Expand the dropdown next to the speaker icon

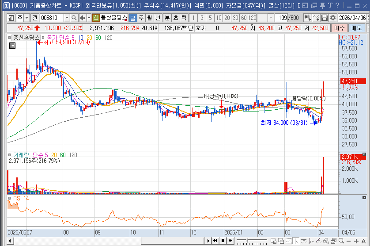(89, 18)
